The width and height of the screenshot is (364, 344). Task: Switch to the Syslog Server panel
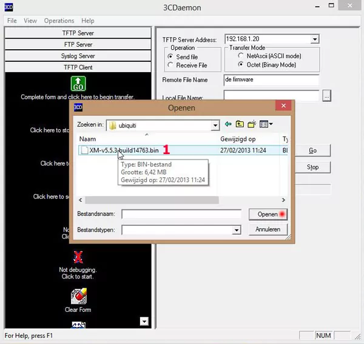click(78, 56)
